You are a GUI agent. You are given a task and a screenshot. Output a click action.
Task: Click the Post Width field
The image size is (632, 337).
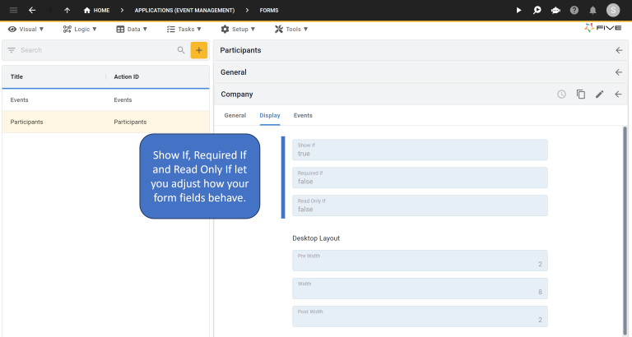click(420, 316)
